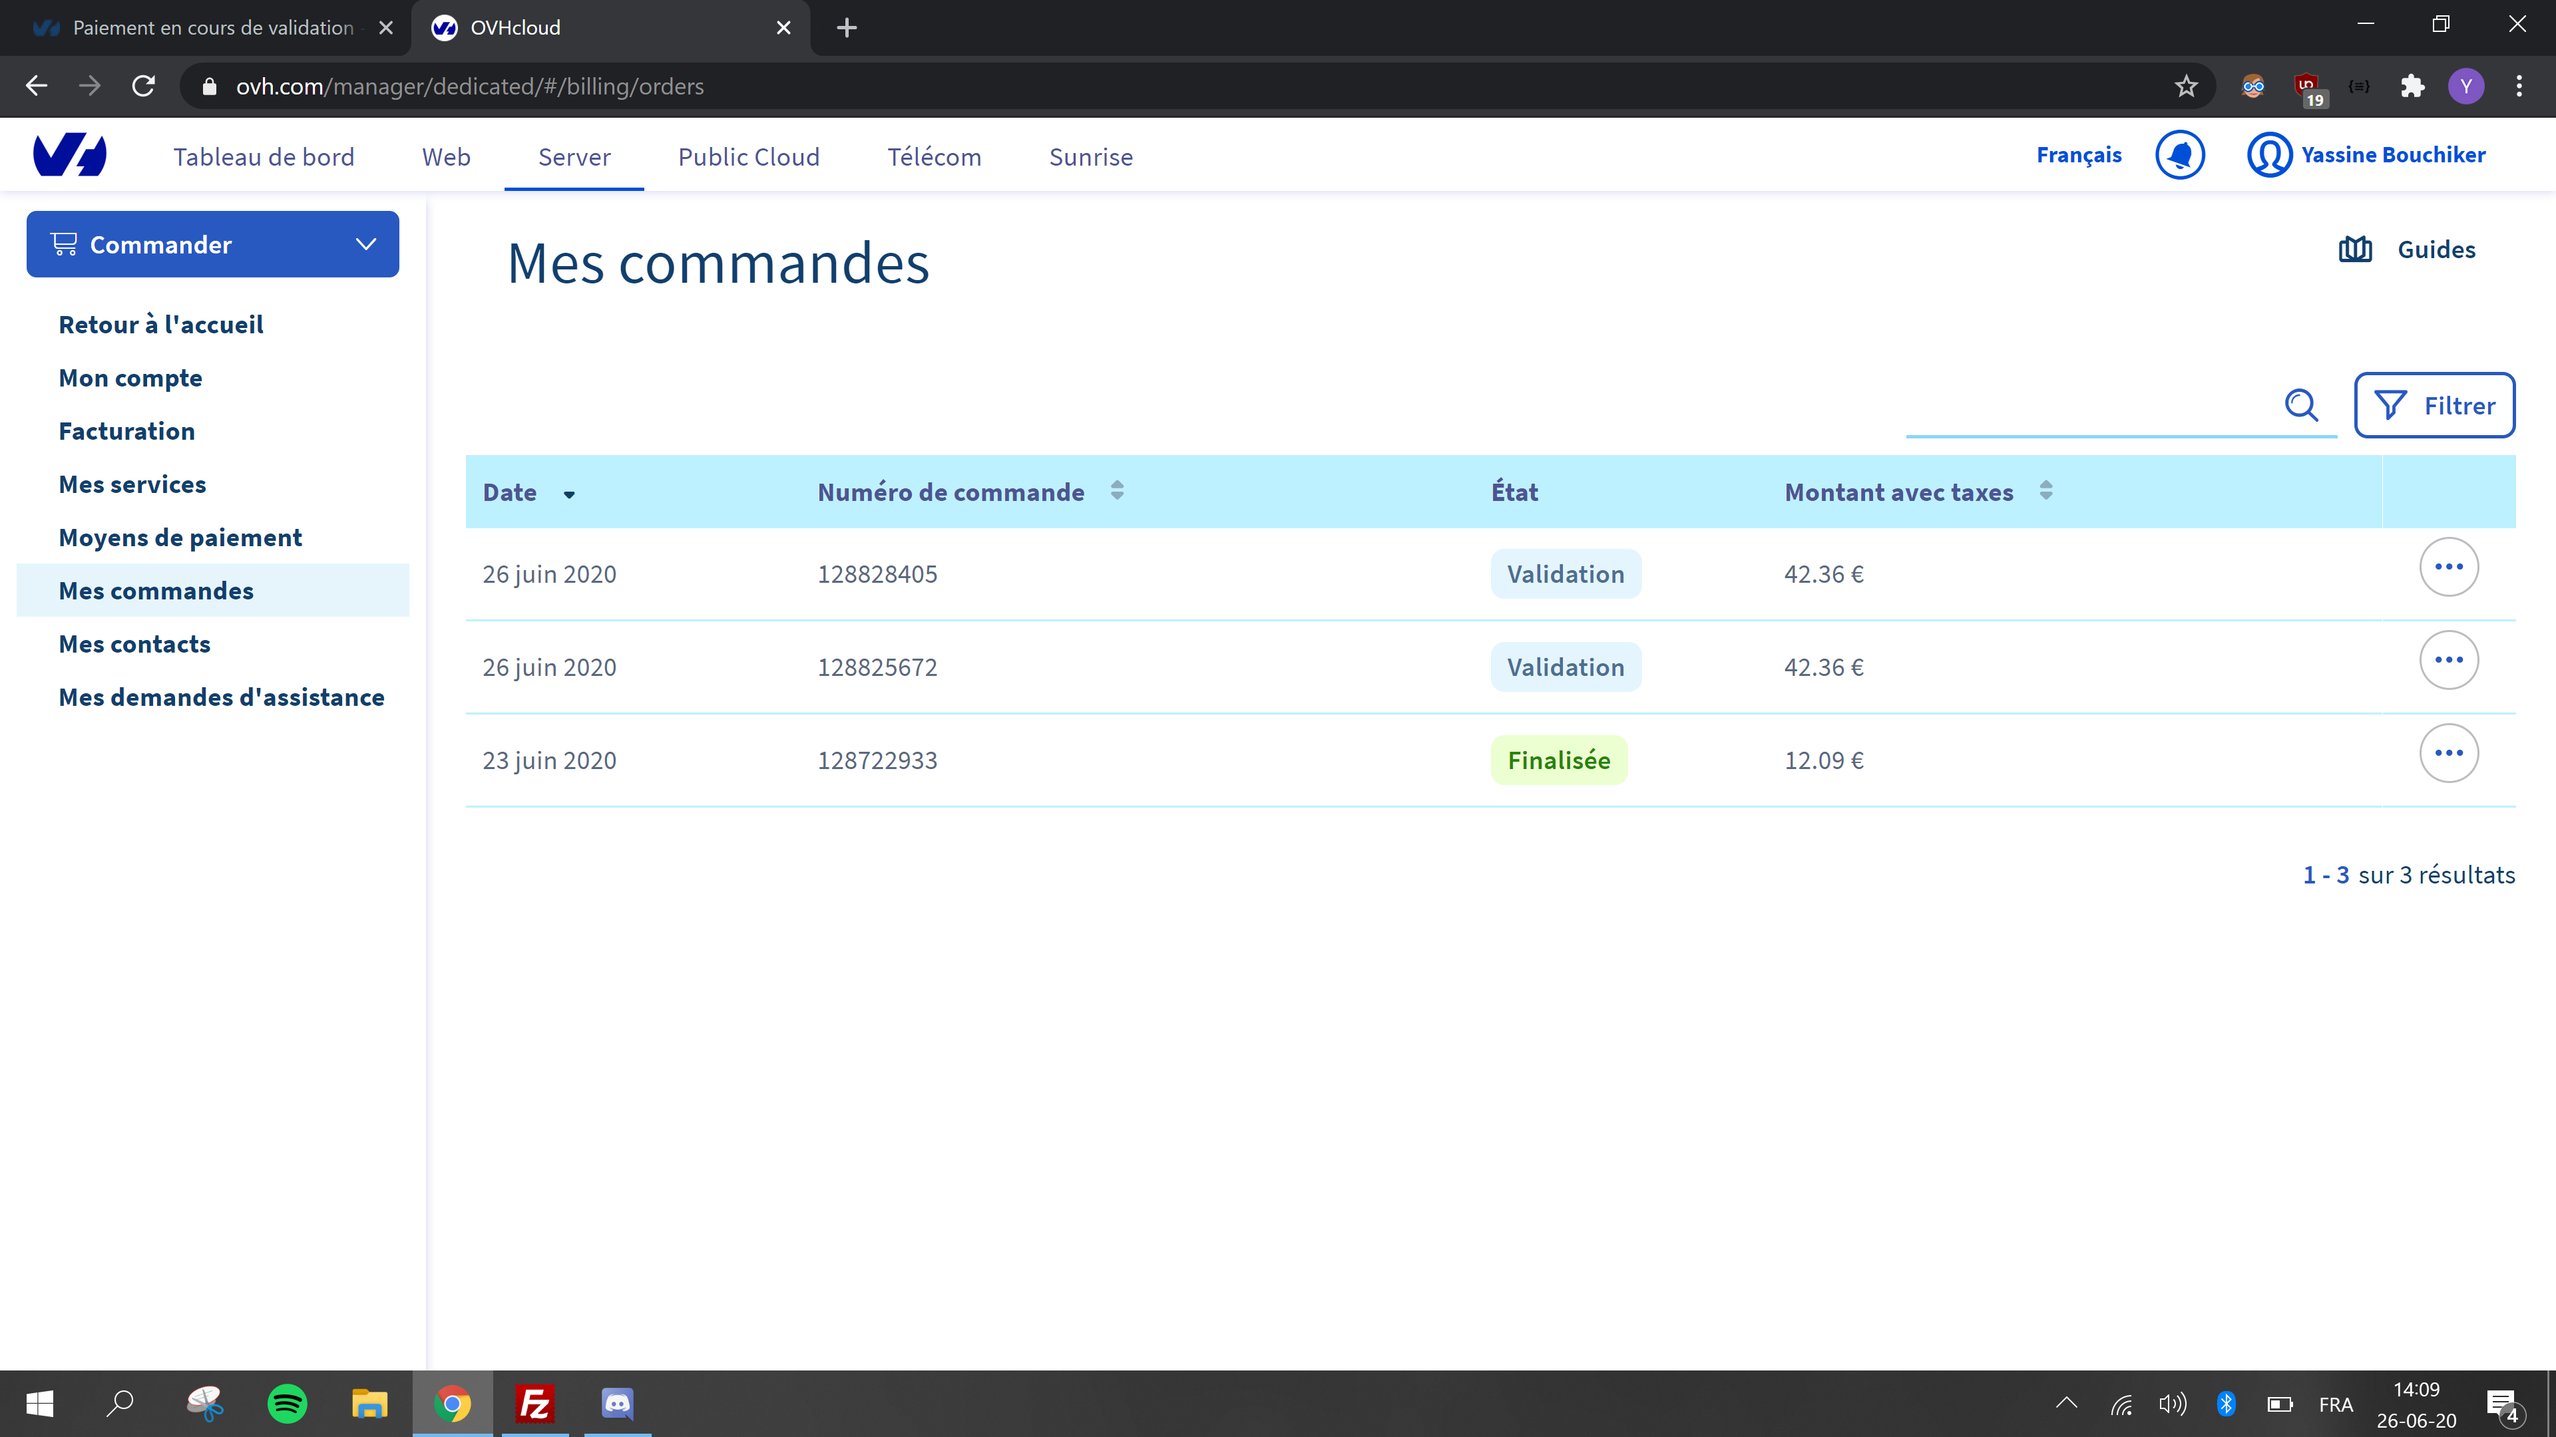
Task: Go to Retour à l'accueil
Action: [160, 324]
